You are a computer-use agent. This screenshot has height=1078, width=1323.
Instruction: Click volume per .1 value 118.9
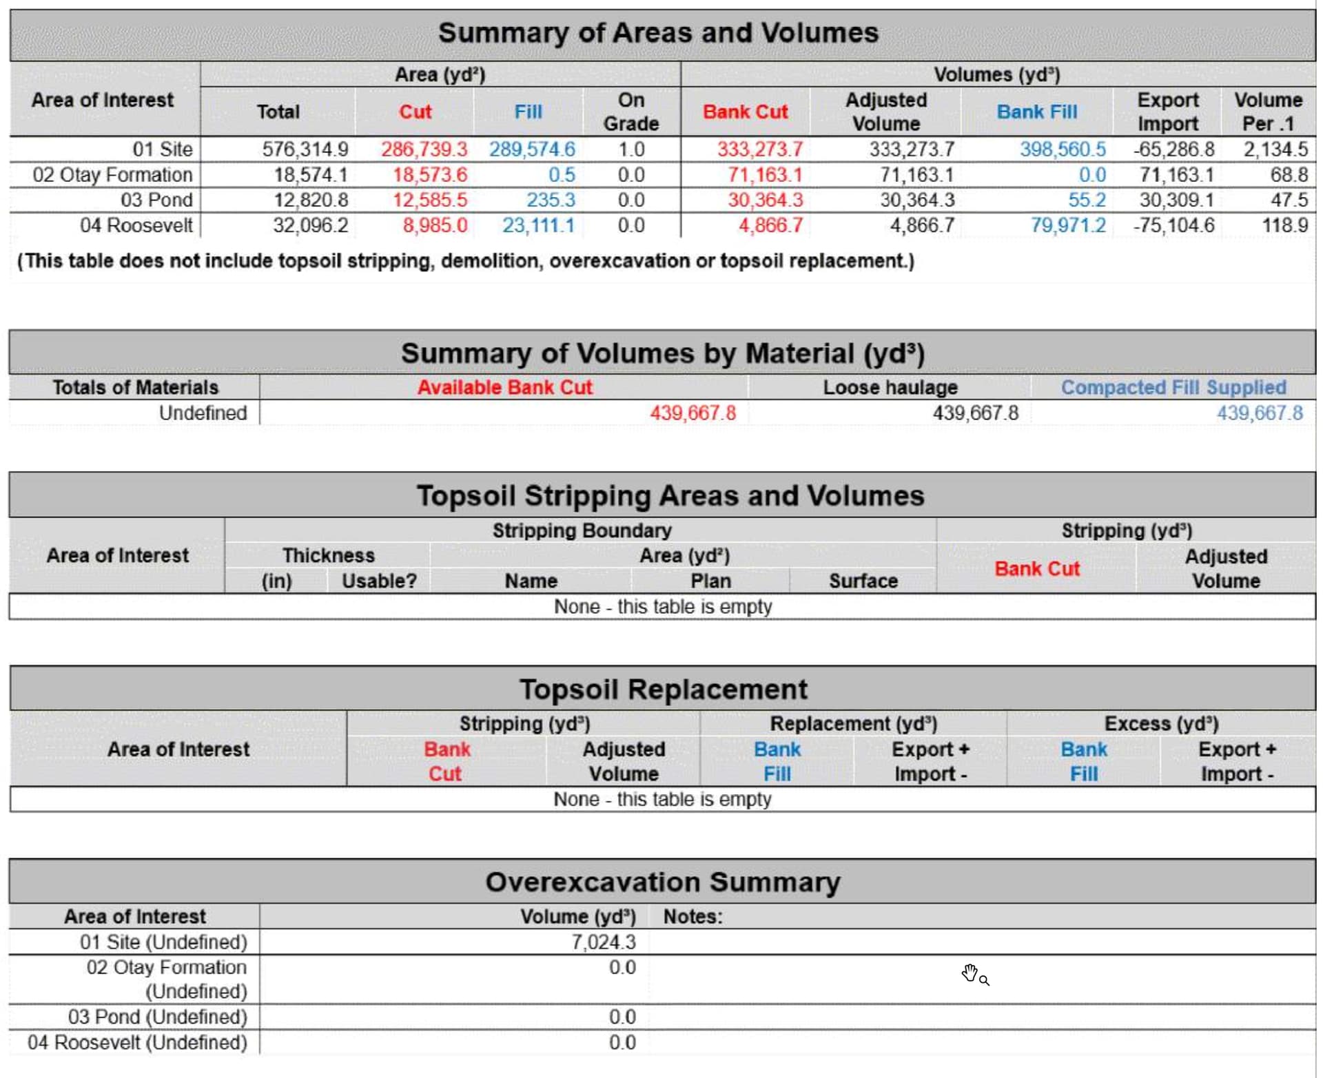click(1285, 225)
